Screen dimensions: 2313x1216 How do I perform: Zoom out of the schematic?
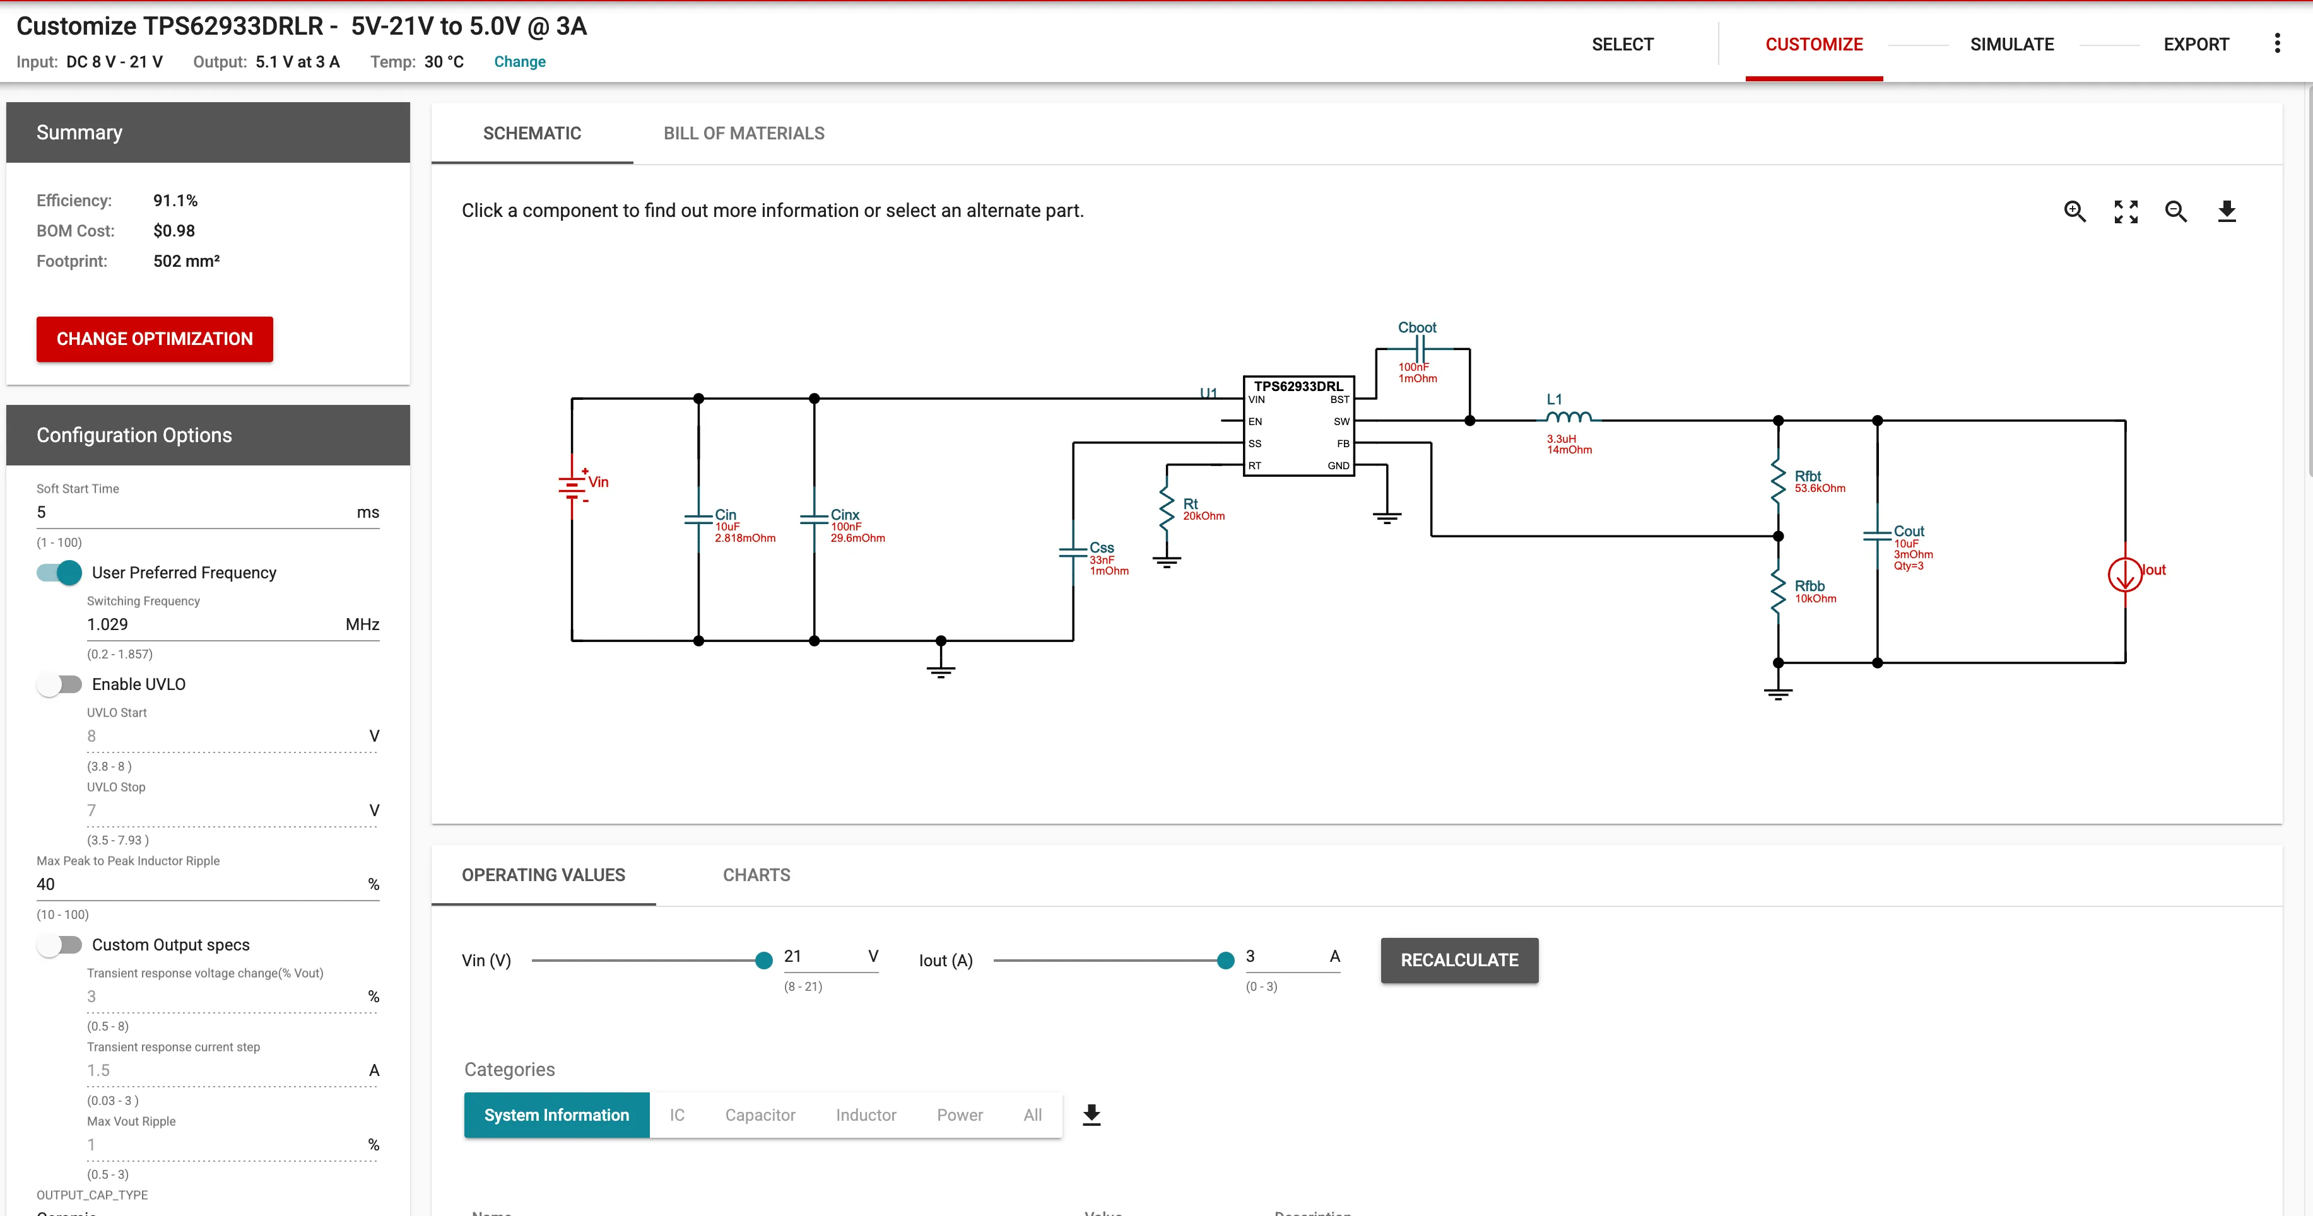pos(2175,211)
